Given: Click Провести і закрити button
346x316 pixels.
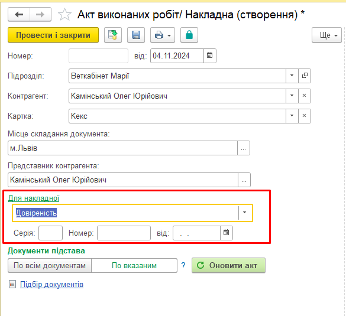Looking at the screenshot, I should click(53, 35).
